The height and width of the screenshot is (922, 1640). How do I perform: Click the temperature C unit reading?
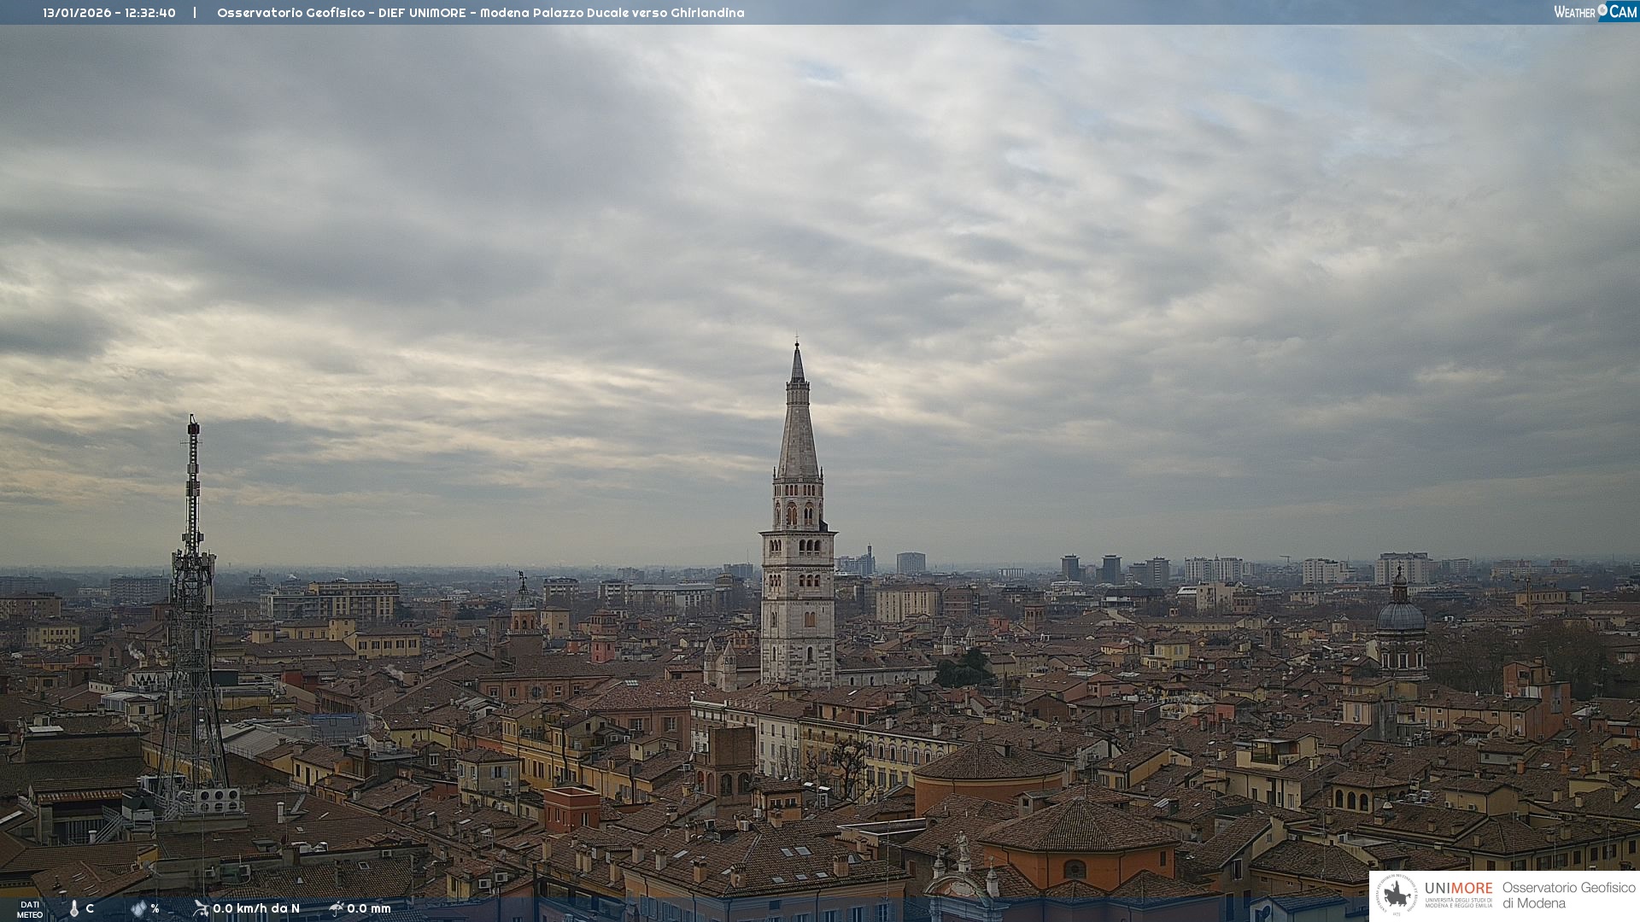pos(90,908)
